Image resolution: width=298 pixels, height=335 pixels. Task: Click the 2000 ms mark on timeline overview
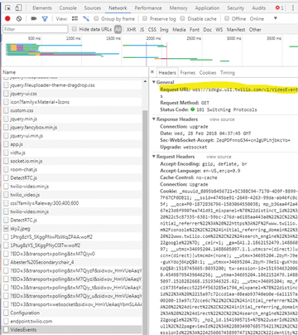(153, 38)
